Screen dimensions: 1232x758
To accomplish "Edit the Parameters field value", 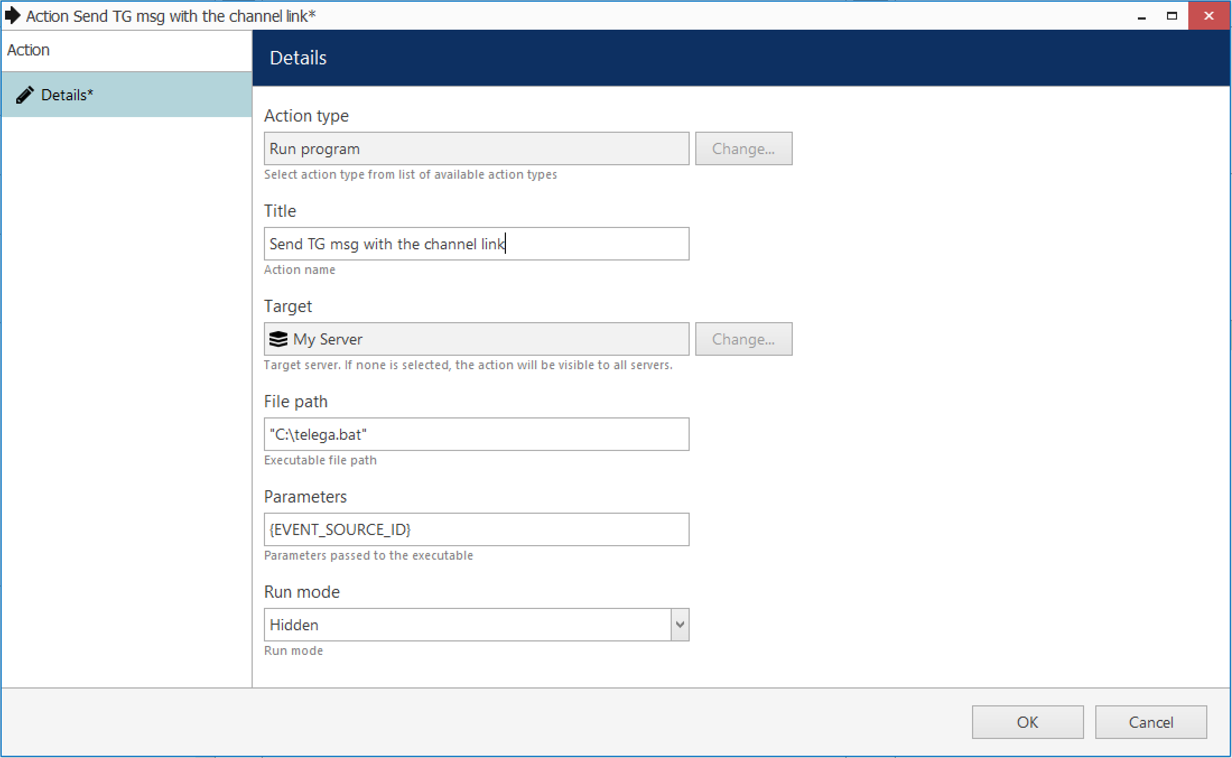I will pyautogui.click(x=476, y=529).
